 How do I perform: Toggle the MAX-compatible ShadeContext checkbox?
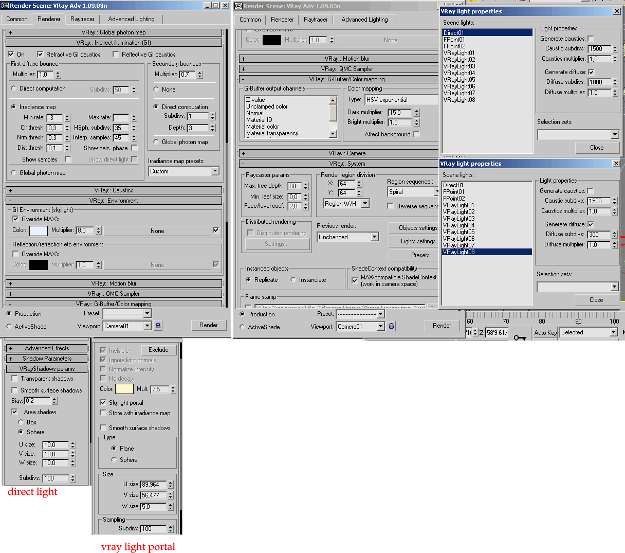pyautogui.click(x=355, y=280)
